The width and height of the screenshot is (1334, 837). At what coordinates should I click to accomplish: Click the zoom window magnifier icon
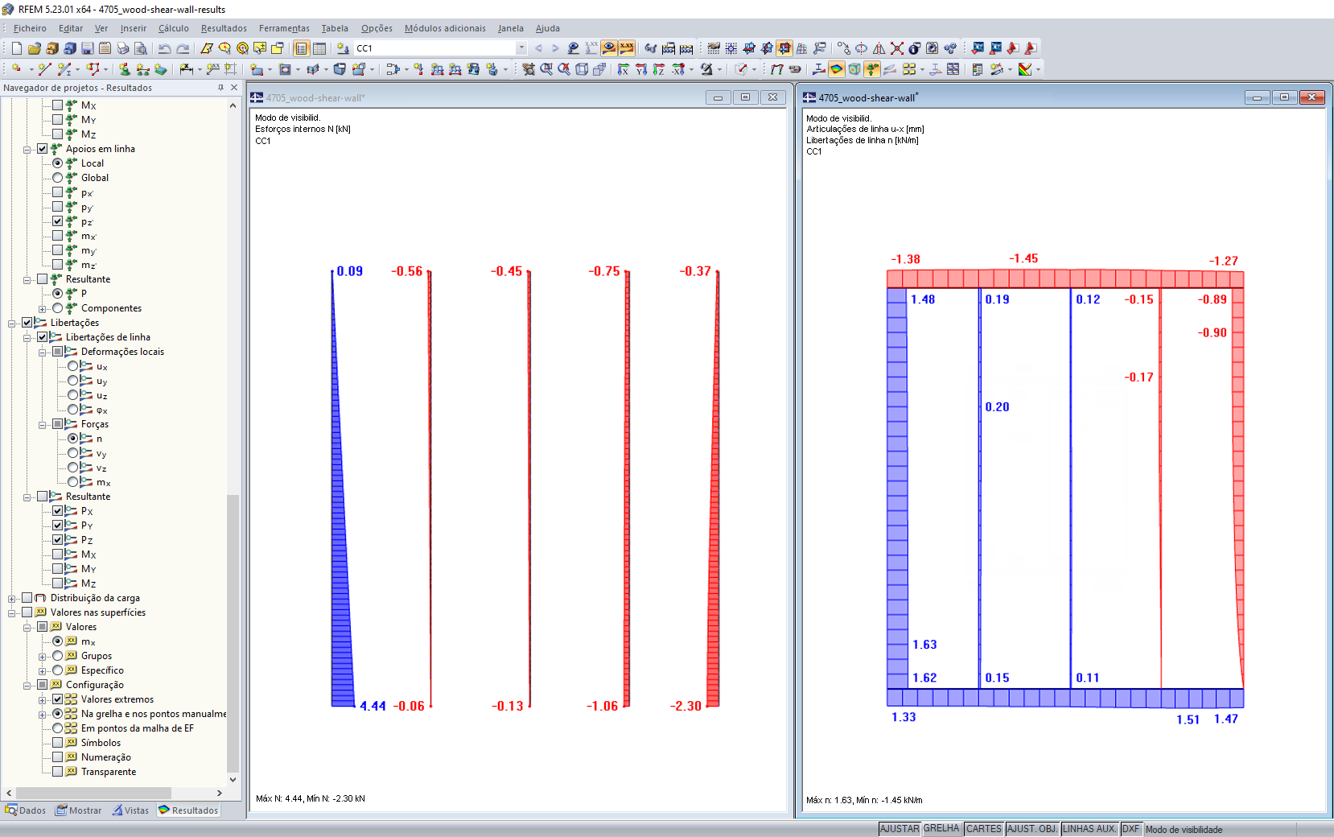pyautogui.click(x=546, y=69)
